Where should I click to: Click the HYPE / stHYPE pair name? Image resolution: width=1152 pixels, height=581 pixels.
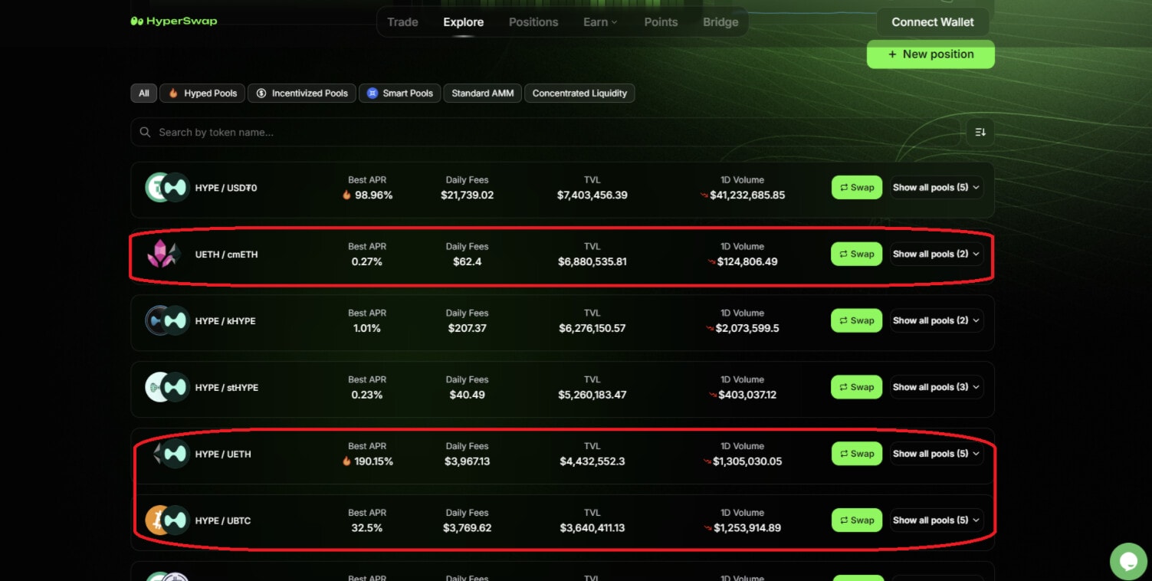(226, 388)
